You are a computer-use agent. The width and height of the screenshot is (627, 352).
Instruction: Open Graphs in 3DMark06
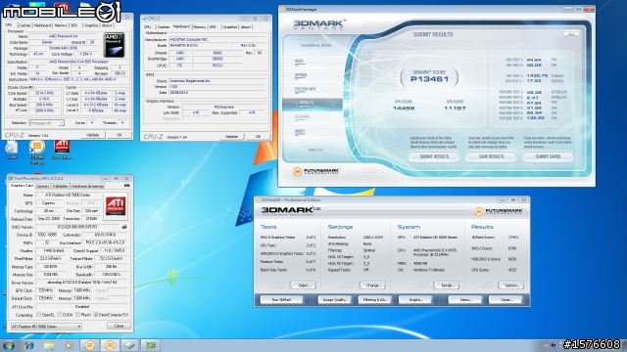415,299
